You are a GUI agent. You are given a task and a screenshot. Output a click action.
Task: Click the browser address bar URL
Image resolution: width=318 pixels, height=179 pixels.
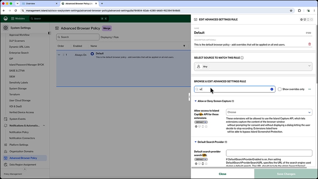click(103, 10)
